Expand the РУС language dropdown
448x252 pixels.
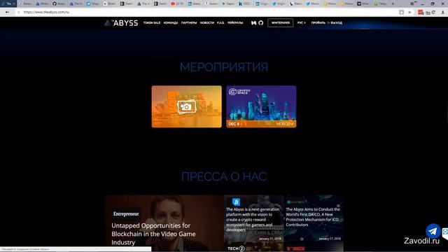pyautogui.click(x=302, y=23)
